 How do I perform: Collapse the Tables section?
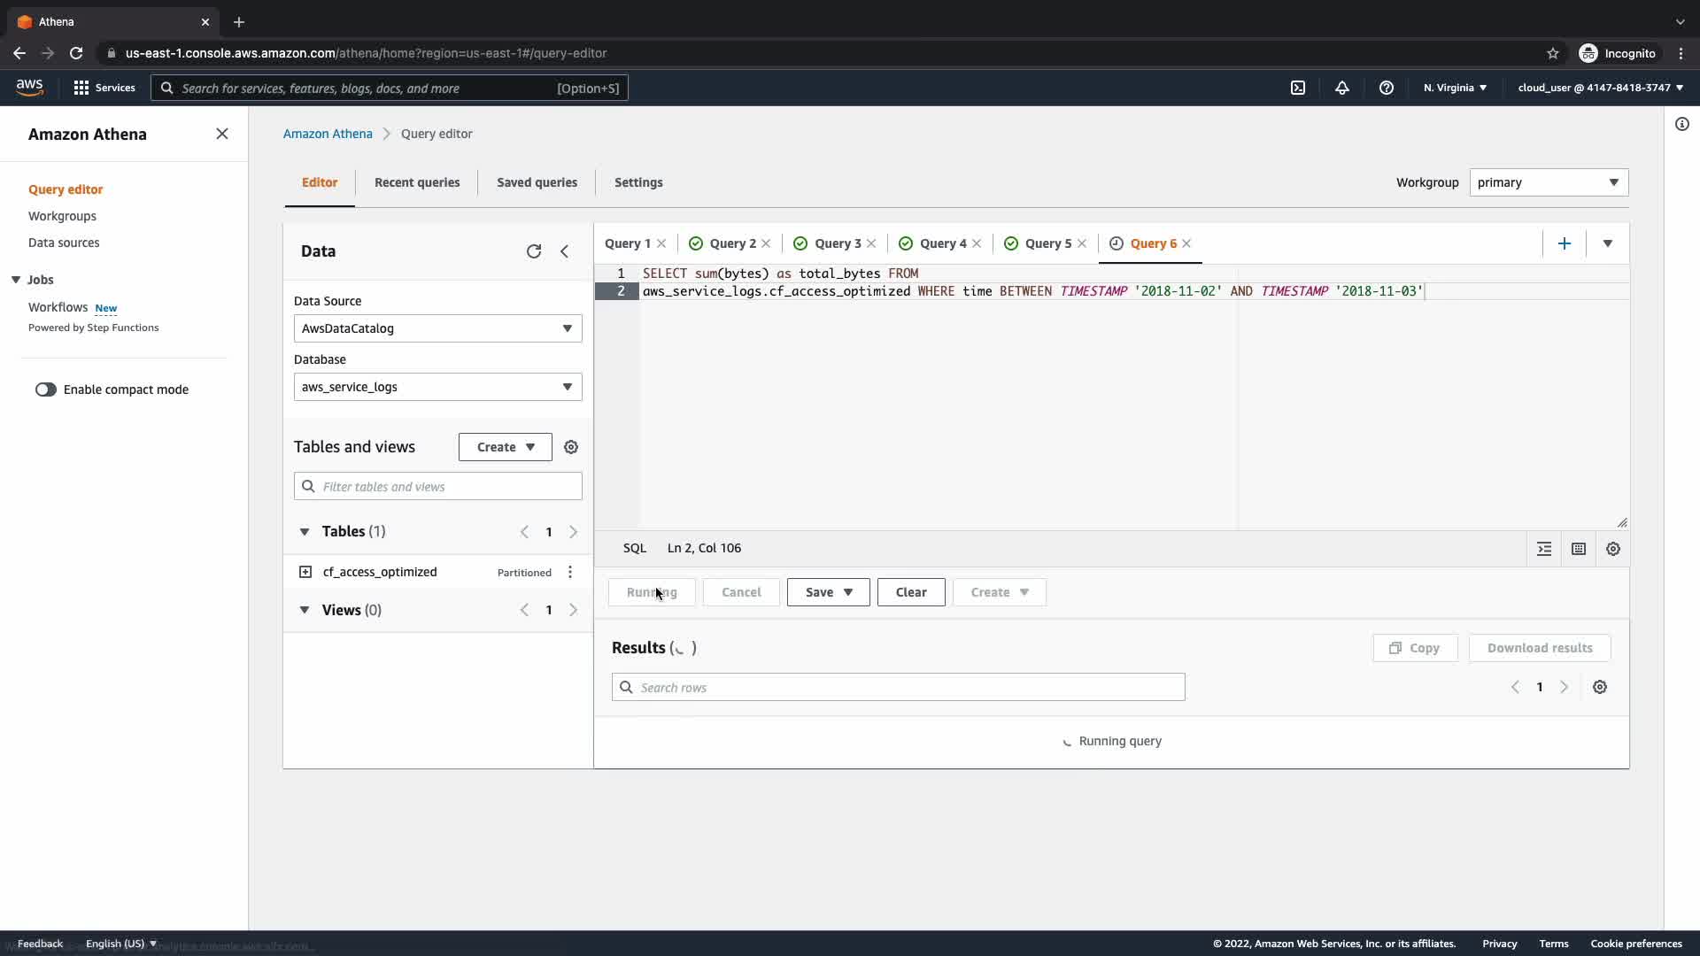(x=305, y=532)
